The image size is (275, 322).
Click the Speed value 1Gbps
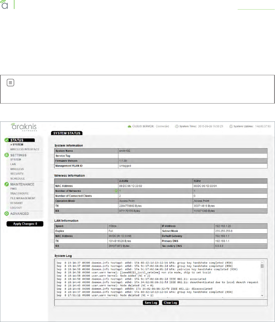tap(113, 226)
